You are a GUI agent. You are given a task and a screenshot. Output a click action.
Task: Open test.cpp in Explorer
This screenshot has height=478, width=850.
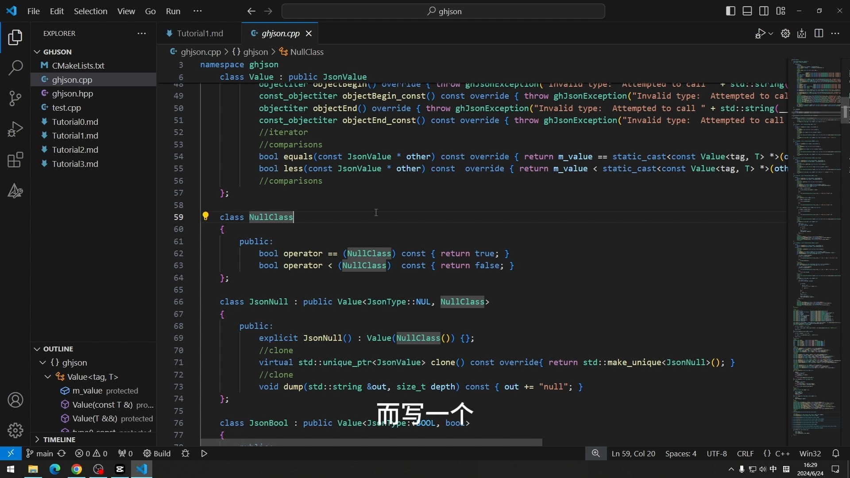pyautogui.click(x=93, y=108)
